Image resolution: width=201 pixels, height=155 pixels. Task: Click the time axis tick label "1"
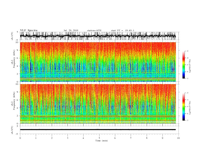click(x=36, y=138)
